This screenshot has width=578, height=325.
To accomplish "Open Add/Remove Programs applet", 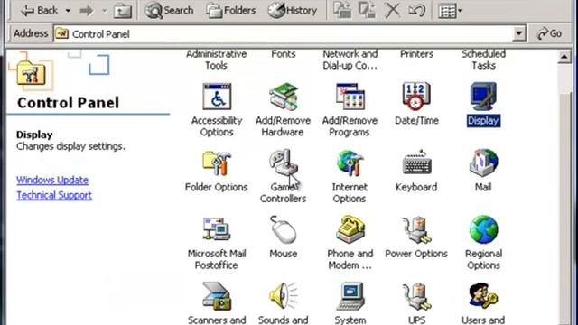I will (x=350, y=97).
